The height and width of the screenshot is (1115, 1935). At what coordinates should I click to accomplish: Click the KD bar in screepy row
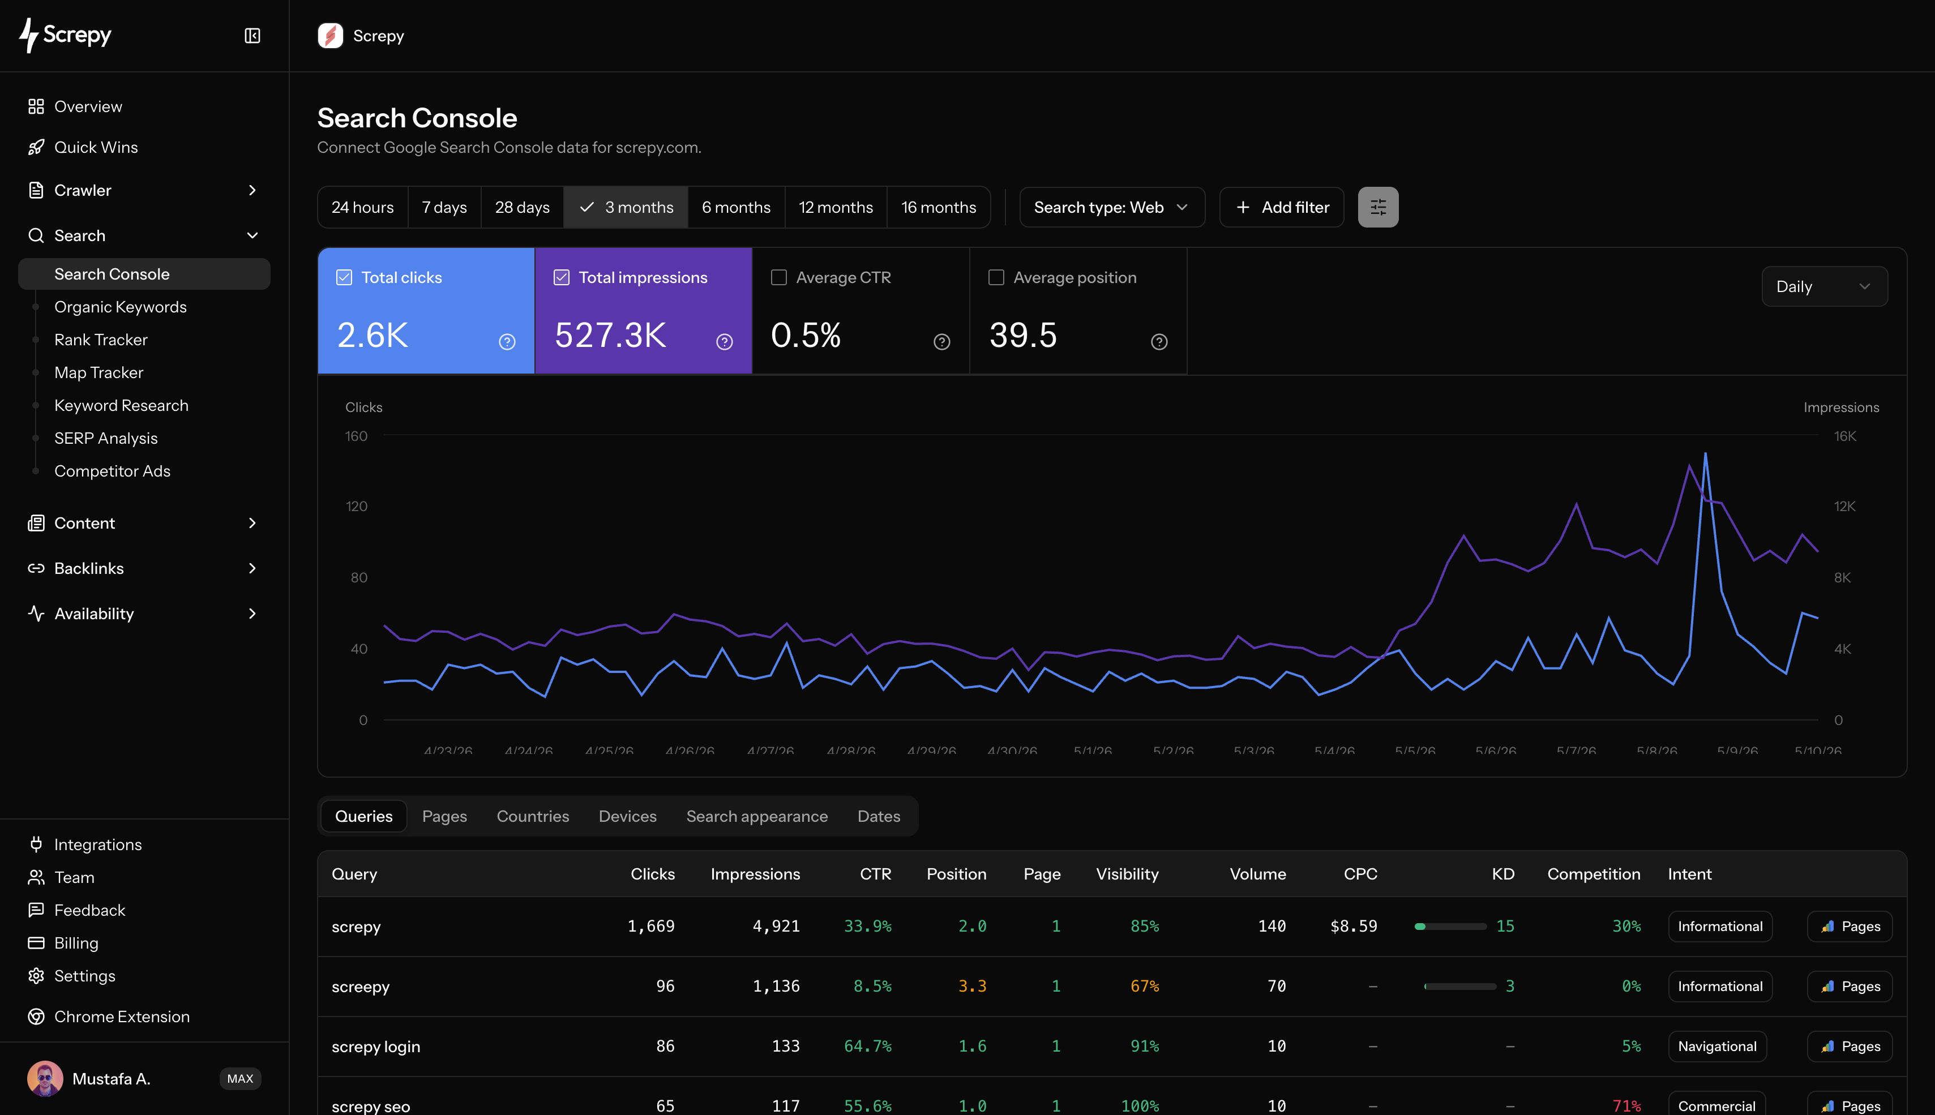[1460, 987]
